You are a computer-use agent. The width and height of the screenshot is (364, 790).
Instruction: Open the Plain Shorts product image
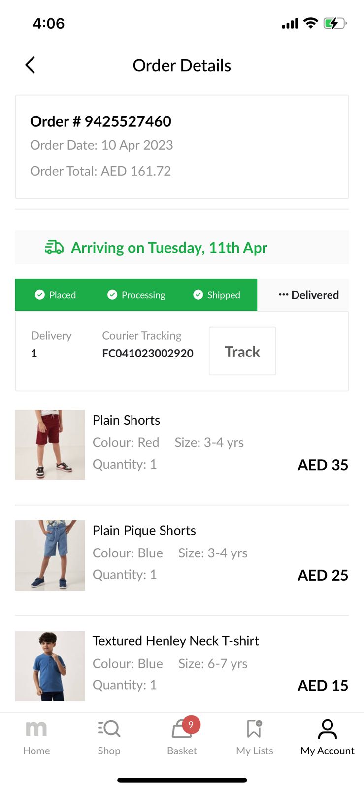(x=50, y=445)
